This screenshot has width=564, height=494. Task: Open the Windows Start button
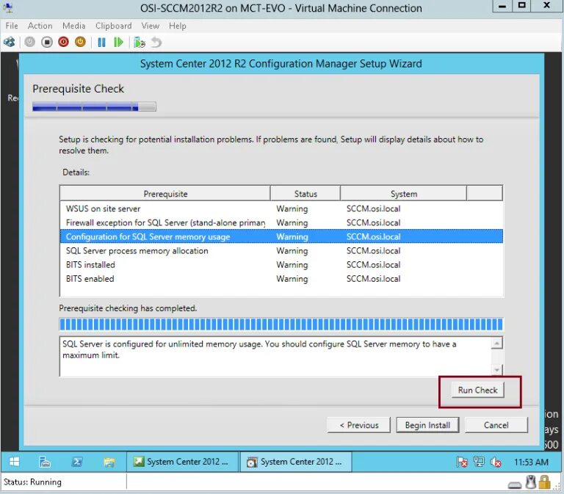[14, 462]
